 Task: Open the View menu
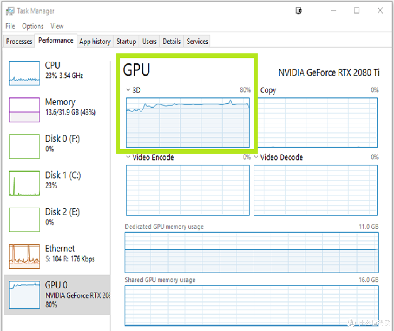coord(57,26)
